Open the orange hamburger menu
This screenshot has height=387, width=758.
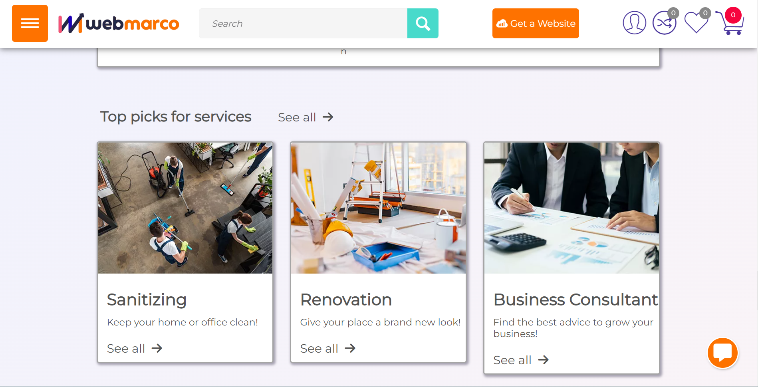coord(30,23)
